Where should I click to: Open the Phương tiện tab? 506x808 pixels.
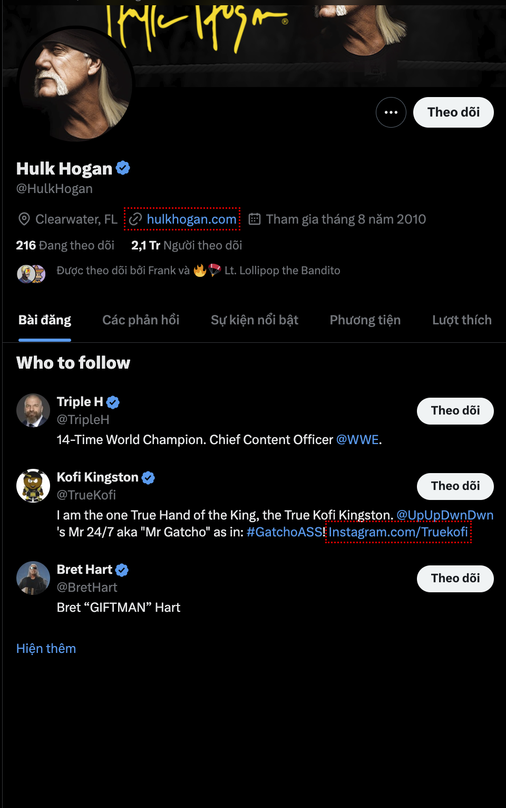coord(365,320)
